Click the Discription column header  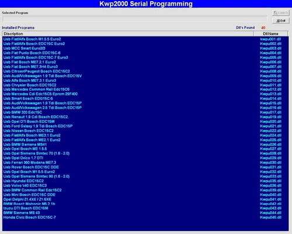128,34
